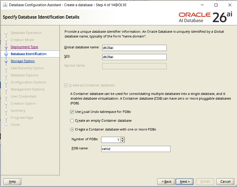Proceed with the Next button

[x=185, y=182]
